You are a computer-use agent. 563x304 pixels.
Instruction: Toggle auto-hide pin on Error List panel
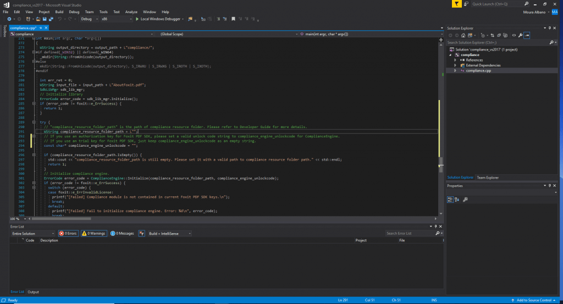[435, 226]
